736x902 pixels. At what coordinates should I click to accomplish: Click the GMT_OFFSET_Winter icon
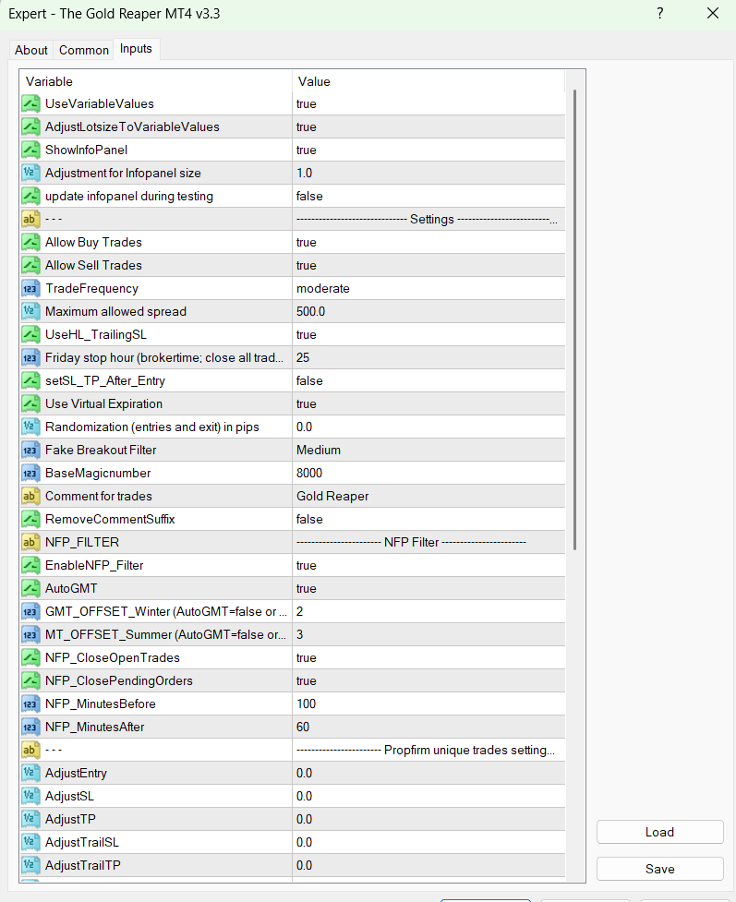tap(30, 611)
